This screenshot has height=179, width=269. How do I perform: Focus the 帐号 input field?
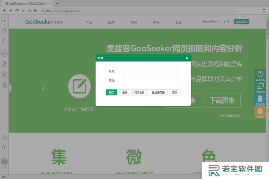tap(151, 71)
